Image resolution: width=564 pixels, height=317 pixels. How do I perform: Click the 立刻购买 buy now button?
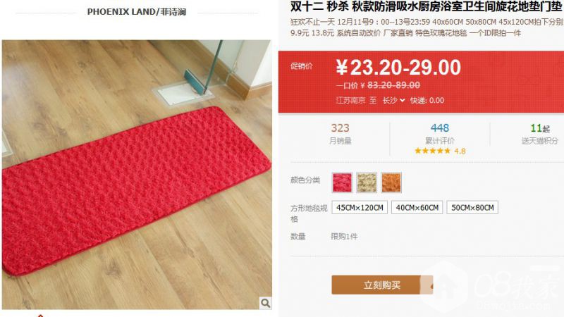381,285
